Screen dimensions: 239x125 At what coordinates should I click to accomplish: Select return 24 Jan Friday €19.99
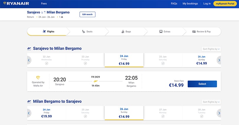point(47,113)
